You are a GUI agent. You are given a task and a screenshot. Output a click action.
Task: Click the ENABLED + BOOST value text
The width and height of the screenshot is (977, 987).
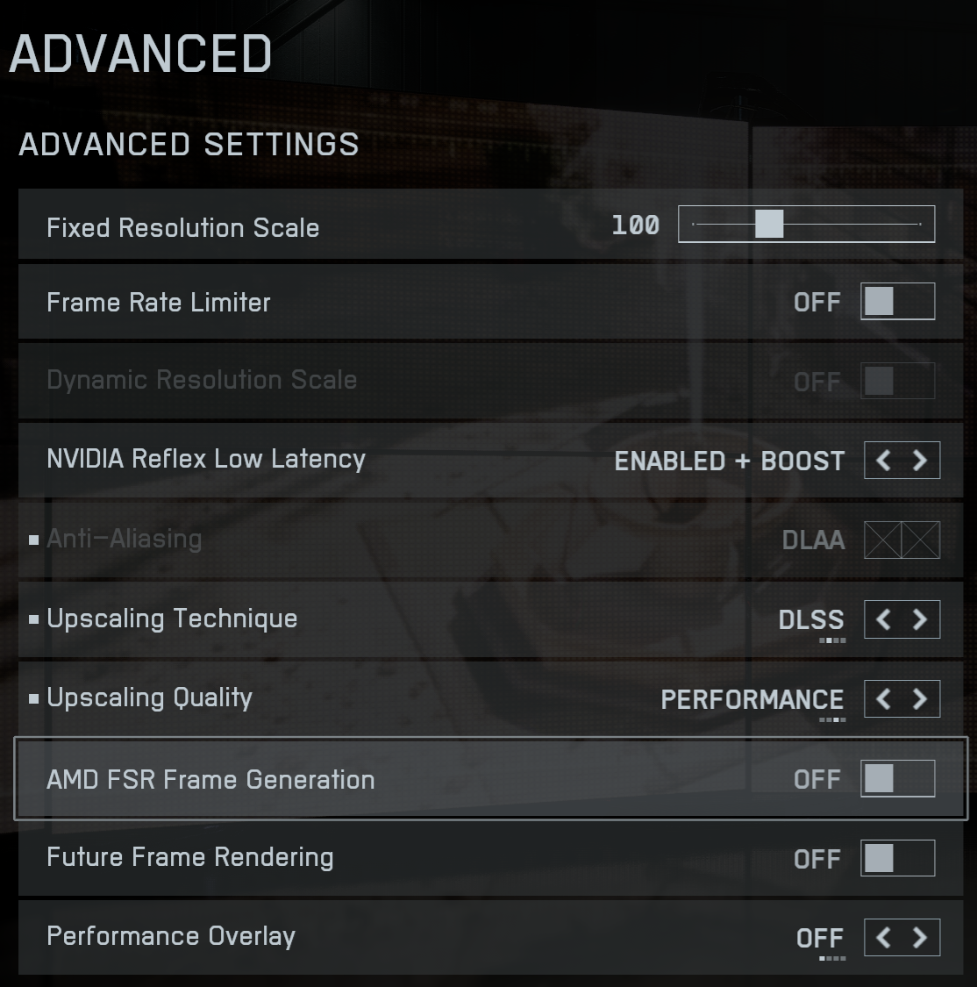pos(729,461)
